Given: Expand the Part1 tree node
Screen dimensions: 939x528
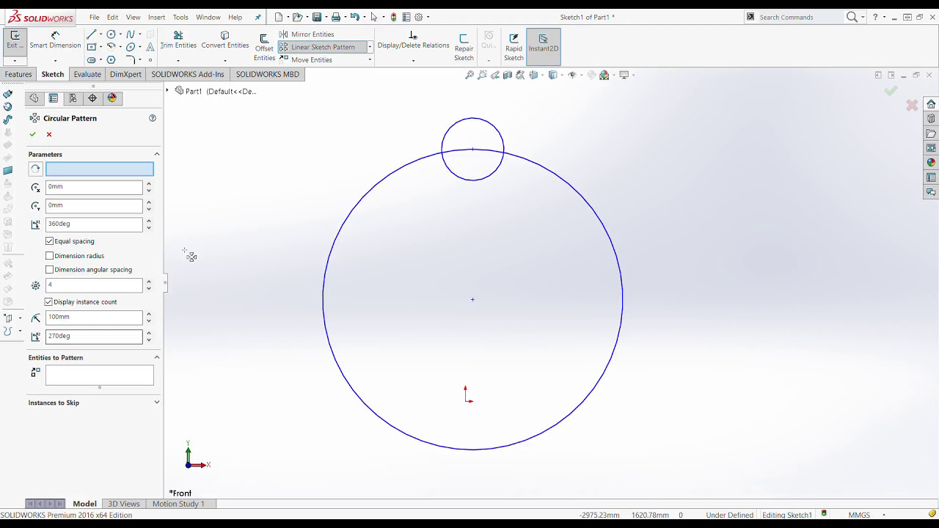Looking at the screenshot, I should (x=167, y=91).
